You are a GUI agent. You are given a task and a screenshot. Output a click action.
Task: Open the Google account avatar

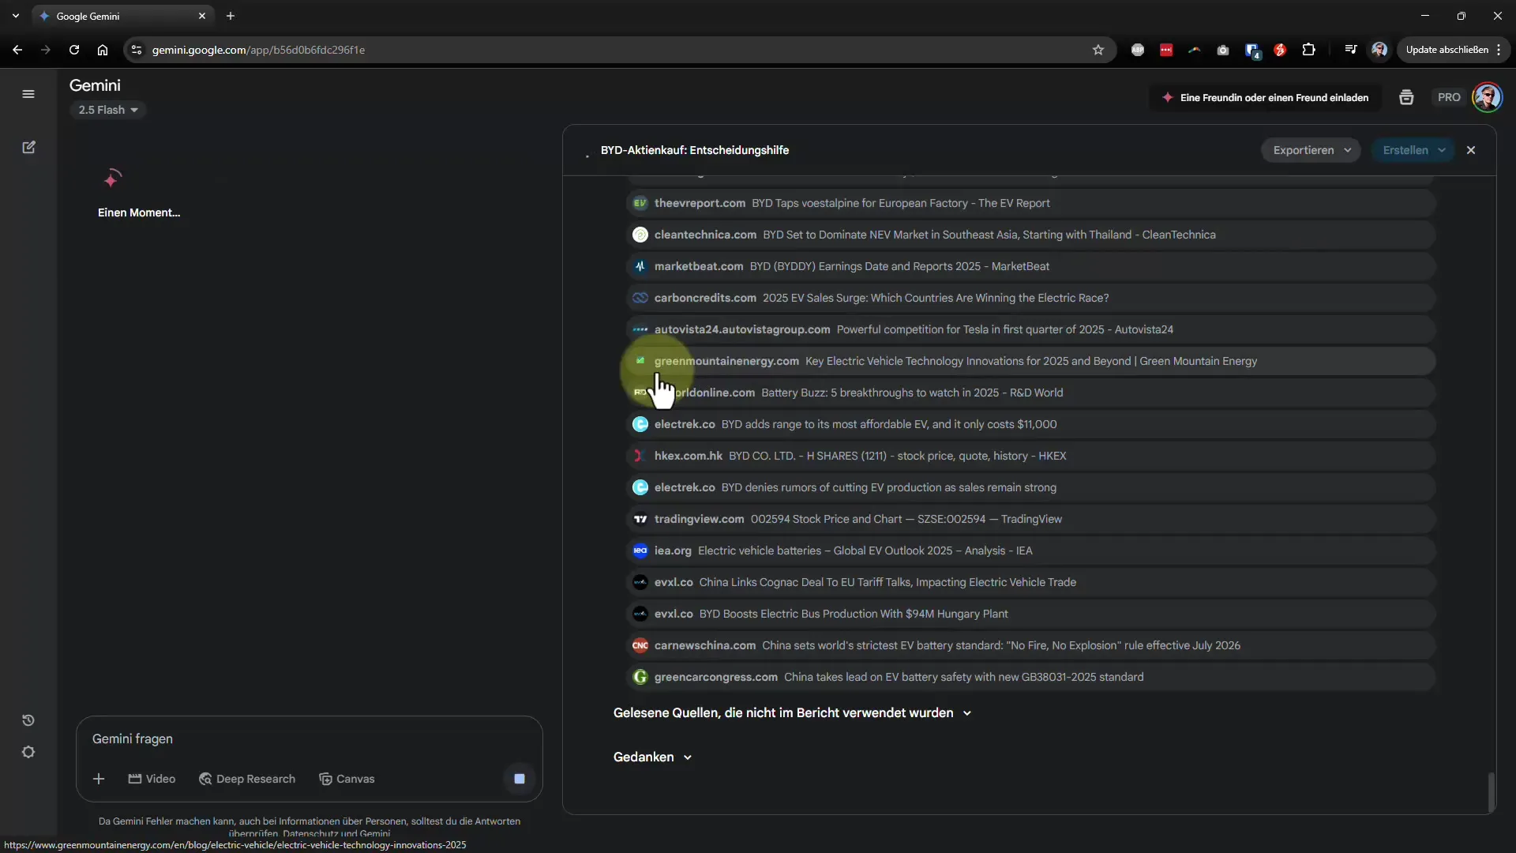(1488, 97)
